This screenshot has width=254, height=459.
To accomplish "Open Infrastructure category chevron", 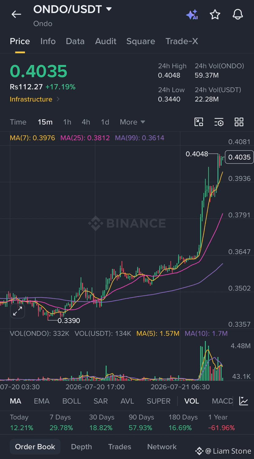I will tap(58, 99).
